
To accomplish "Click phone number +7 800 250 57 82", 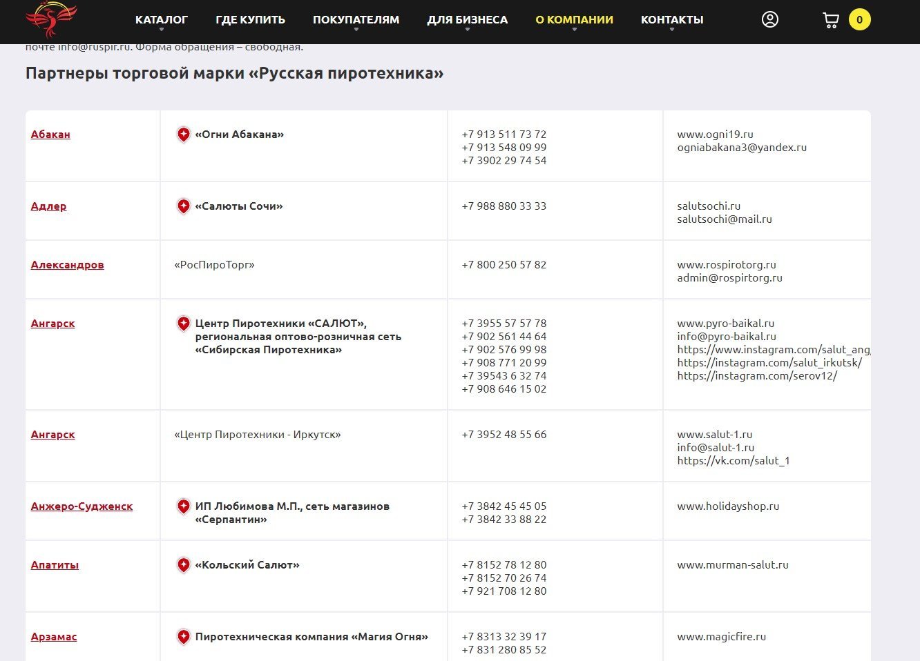I will 504,265.
